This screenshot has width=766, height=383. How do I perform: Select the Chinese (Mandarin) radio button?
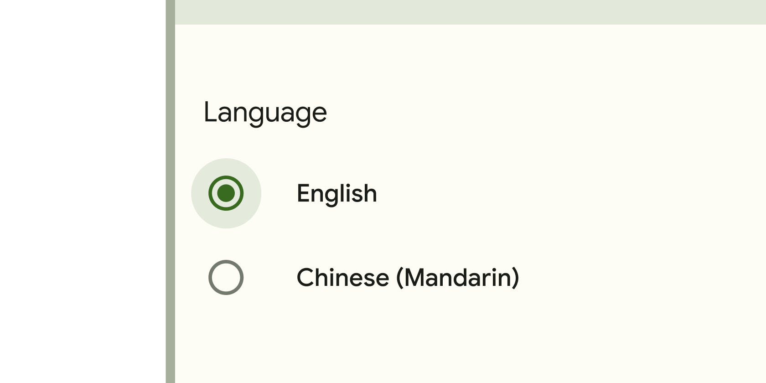pos(226,277)
